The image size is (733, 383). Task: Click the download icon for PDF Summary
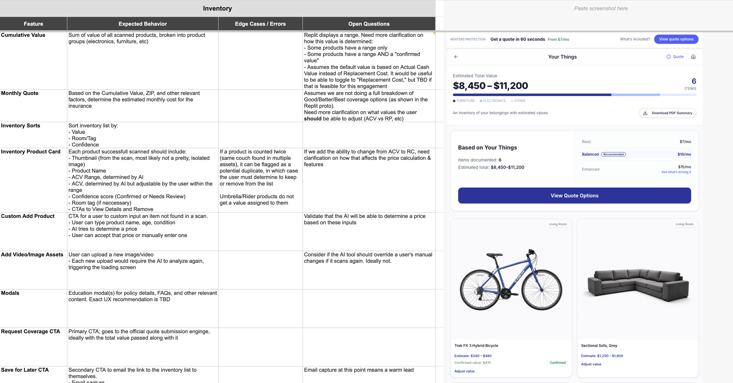[645, 113]
